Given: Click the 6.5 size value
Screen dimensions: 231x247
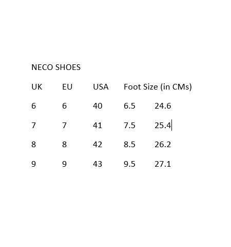Looking at the screenshot, I should point(129,106).
